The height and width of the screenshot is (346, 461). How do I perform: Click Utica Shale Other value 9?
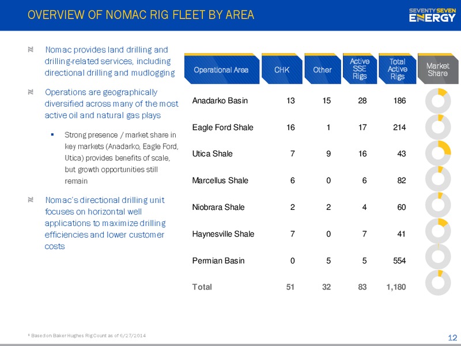(328, 154)
